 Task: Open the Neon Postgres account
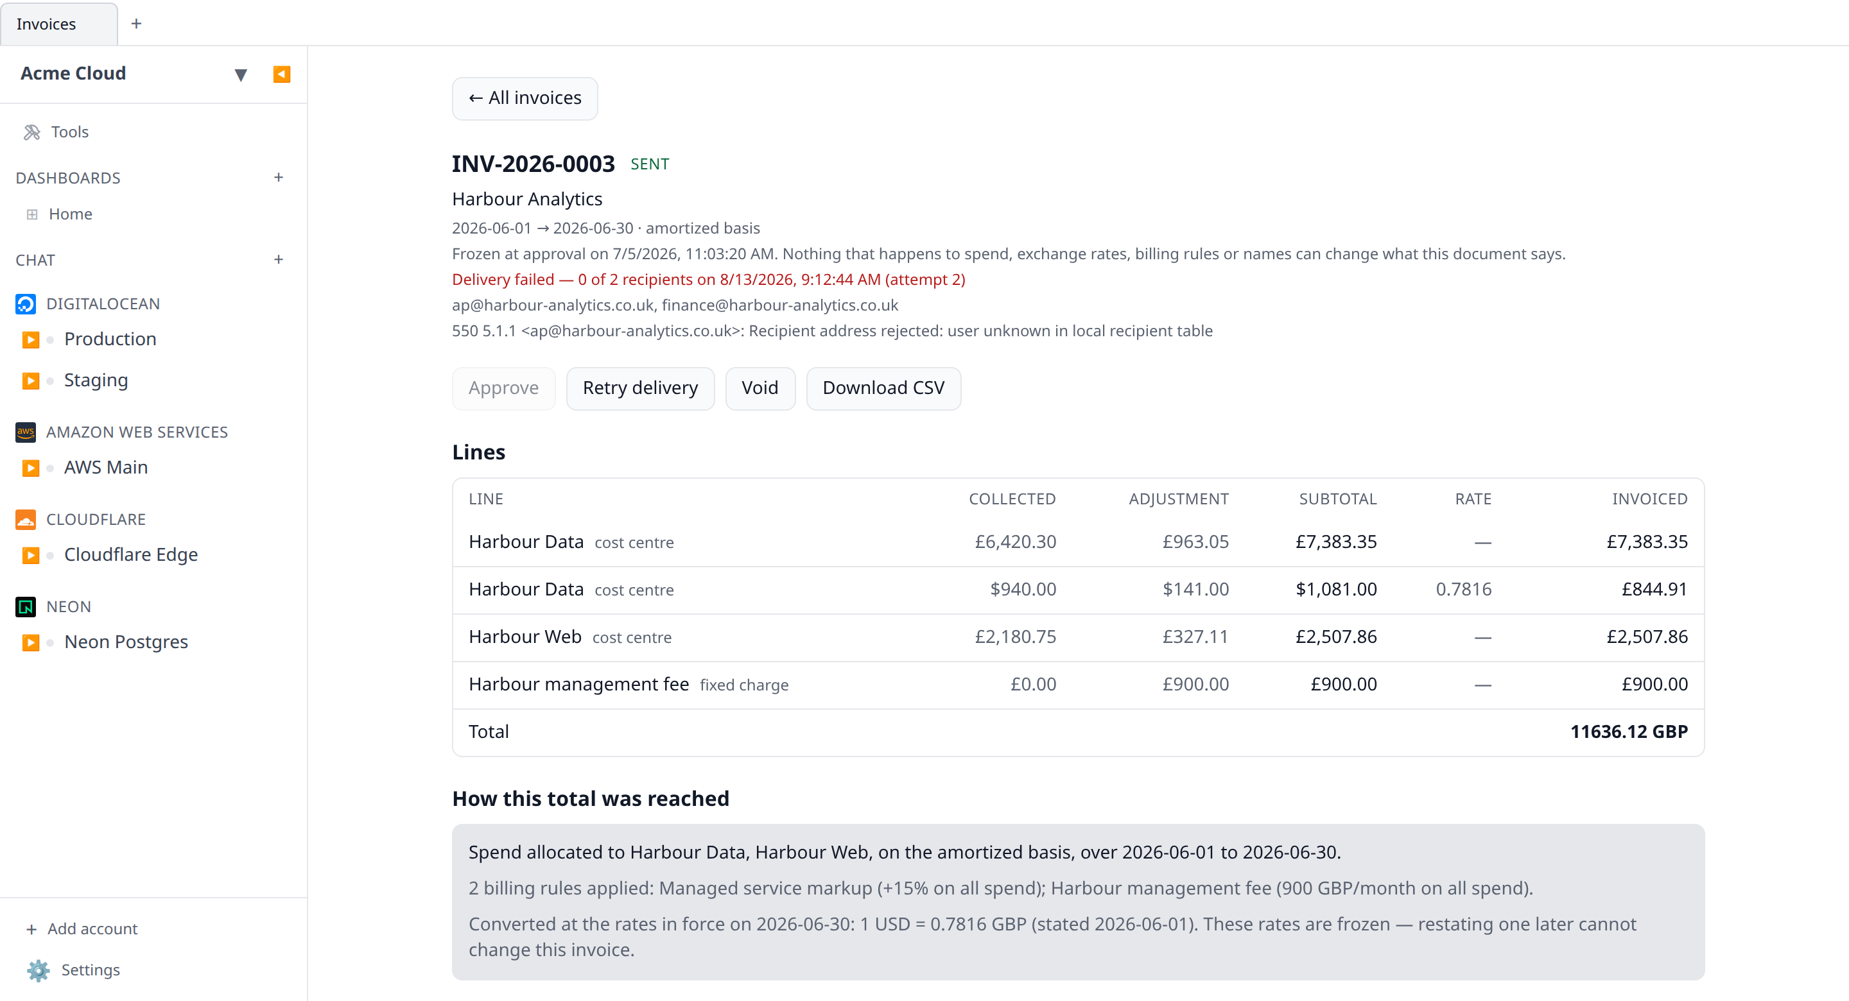pos(126,642)
